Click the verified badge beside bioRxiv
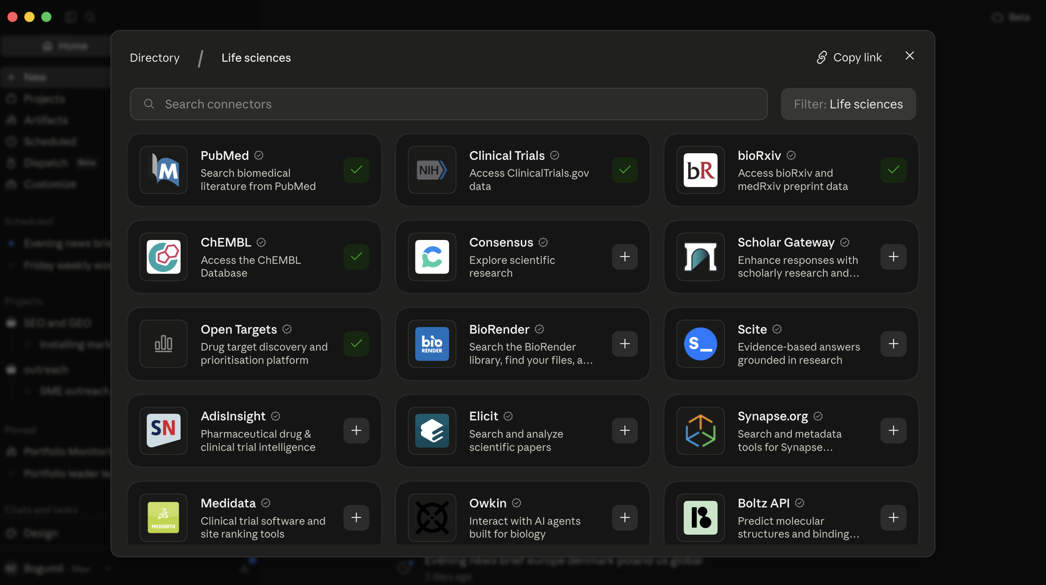 [x=791, y=155]
